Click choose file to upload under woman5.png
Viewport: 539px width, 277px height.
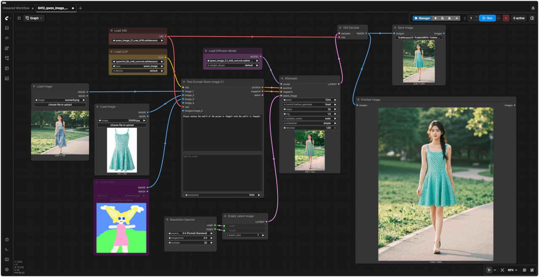60,104
